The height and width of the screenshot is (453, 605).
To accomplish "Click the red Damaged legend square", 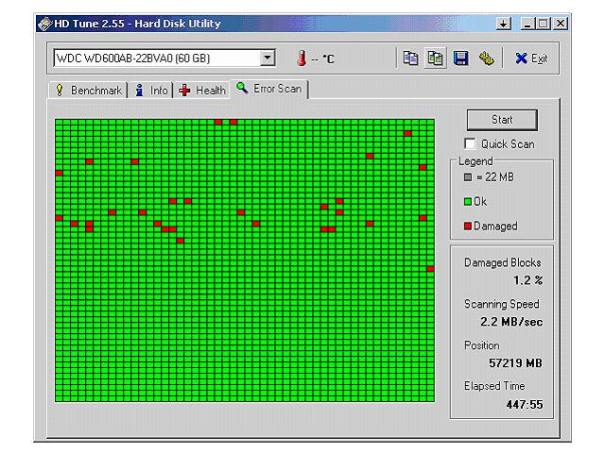I will click(467, 226).
